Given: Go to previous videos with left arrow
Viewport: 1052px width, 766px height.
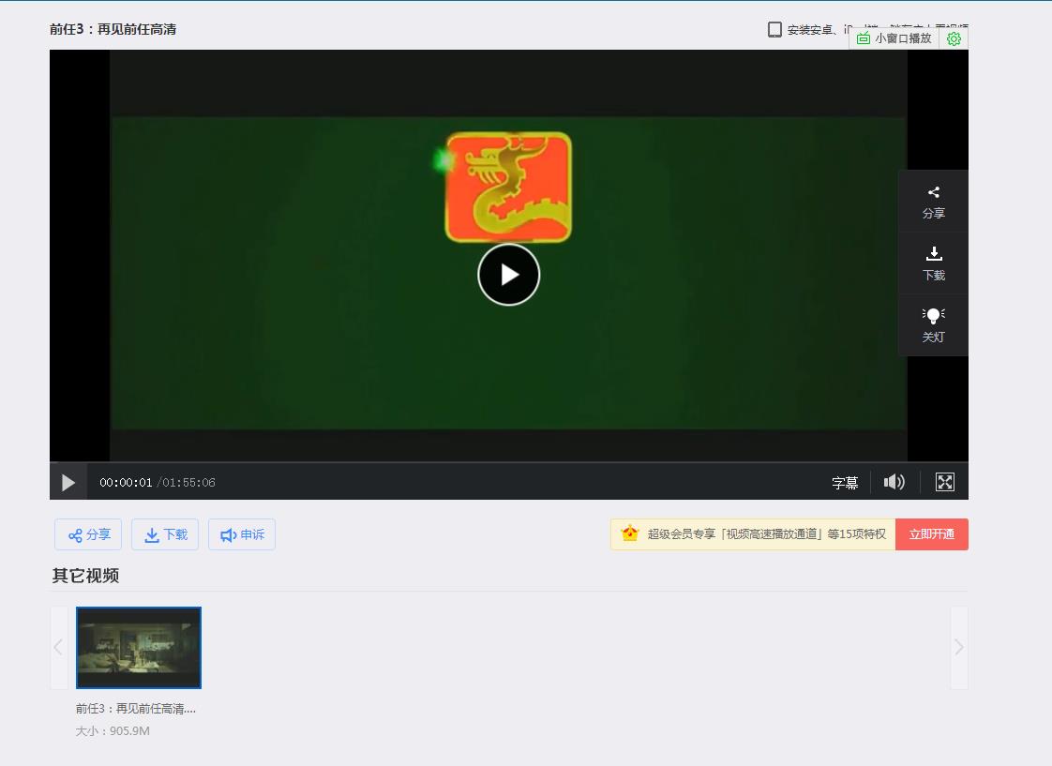Looking at the screenshot, I should (x=58, y=647).
